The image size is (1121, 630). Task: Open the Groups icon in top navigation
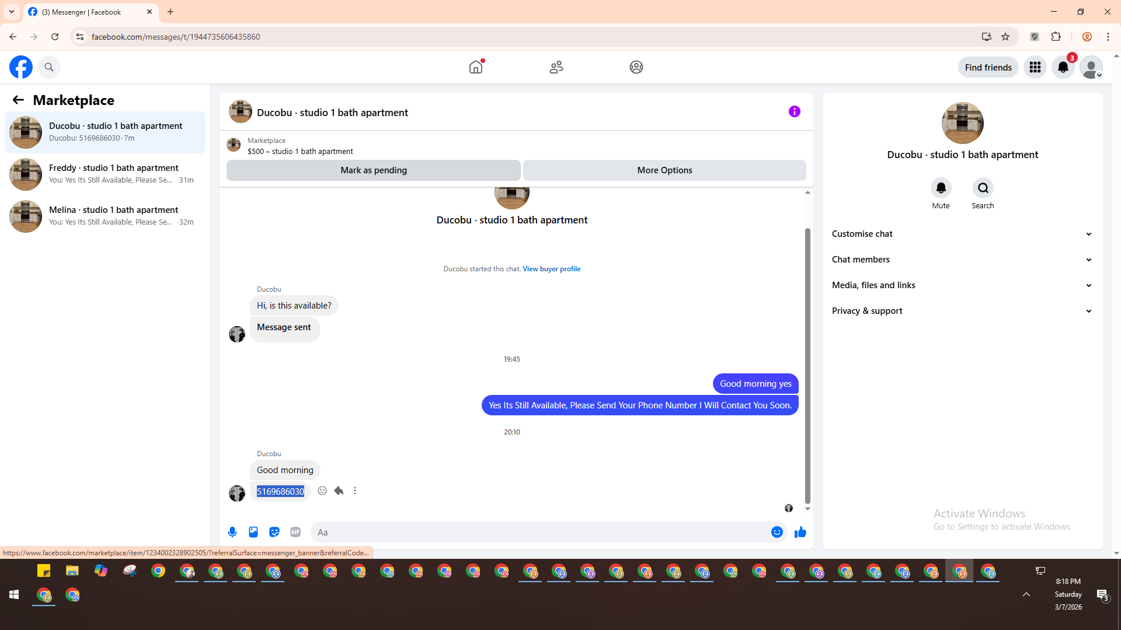pyautogui.click(x=636, y=67)
